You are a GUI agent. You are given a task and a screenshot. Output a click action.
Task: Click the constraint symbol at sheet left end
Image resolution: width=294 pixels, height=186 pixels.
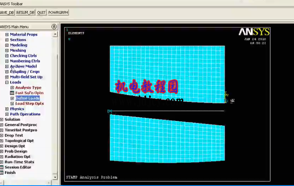pos(110,111)
